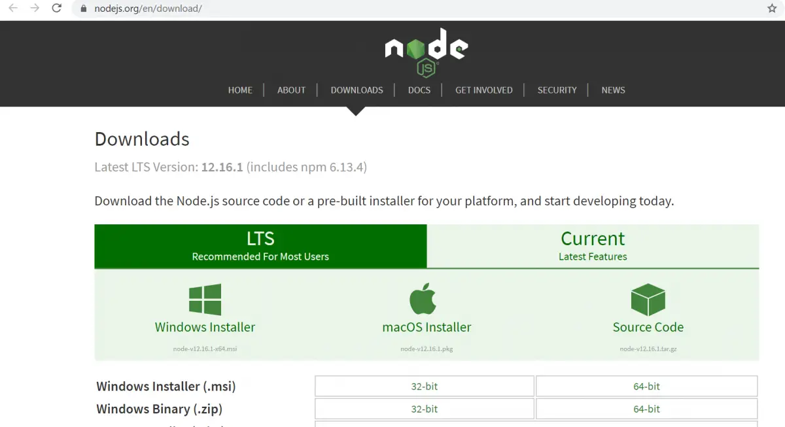The image size is (785, 427).
Task: Reload the page with refresh icon
Action: [57, 9]
